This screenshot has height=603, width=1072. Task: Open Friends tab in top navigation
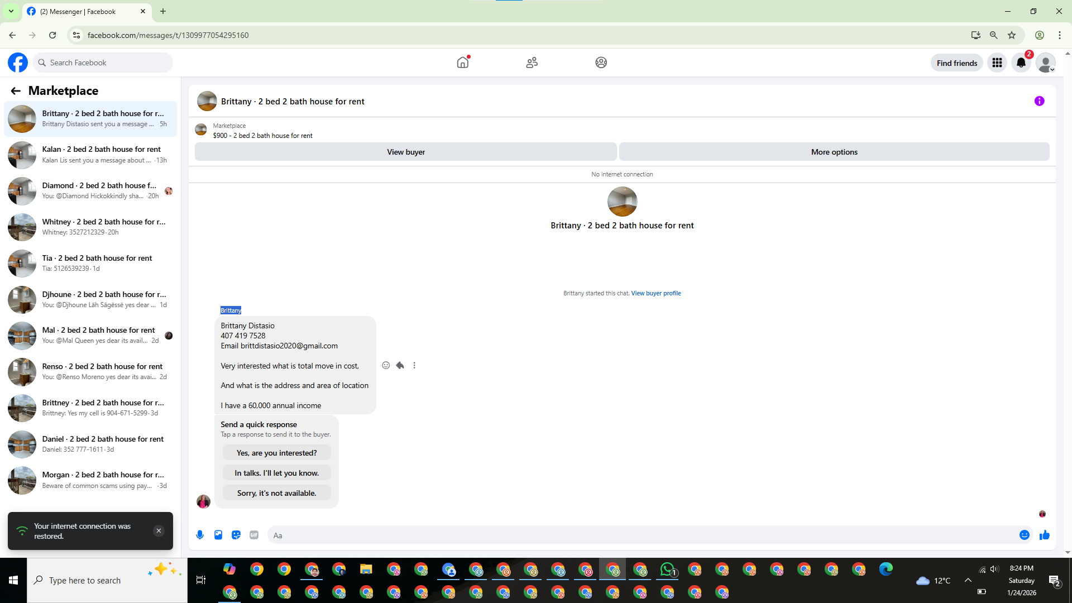point(532,63)
